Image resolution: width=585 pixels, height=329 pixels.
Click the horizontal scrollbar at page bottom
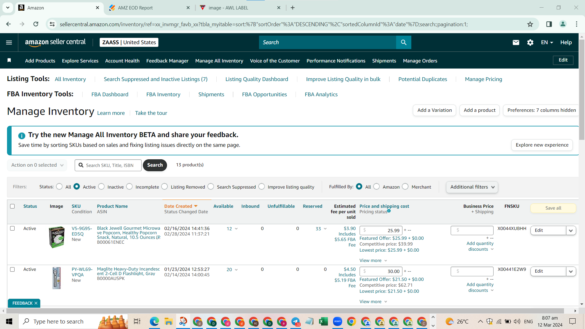point(285,311)
